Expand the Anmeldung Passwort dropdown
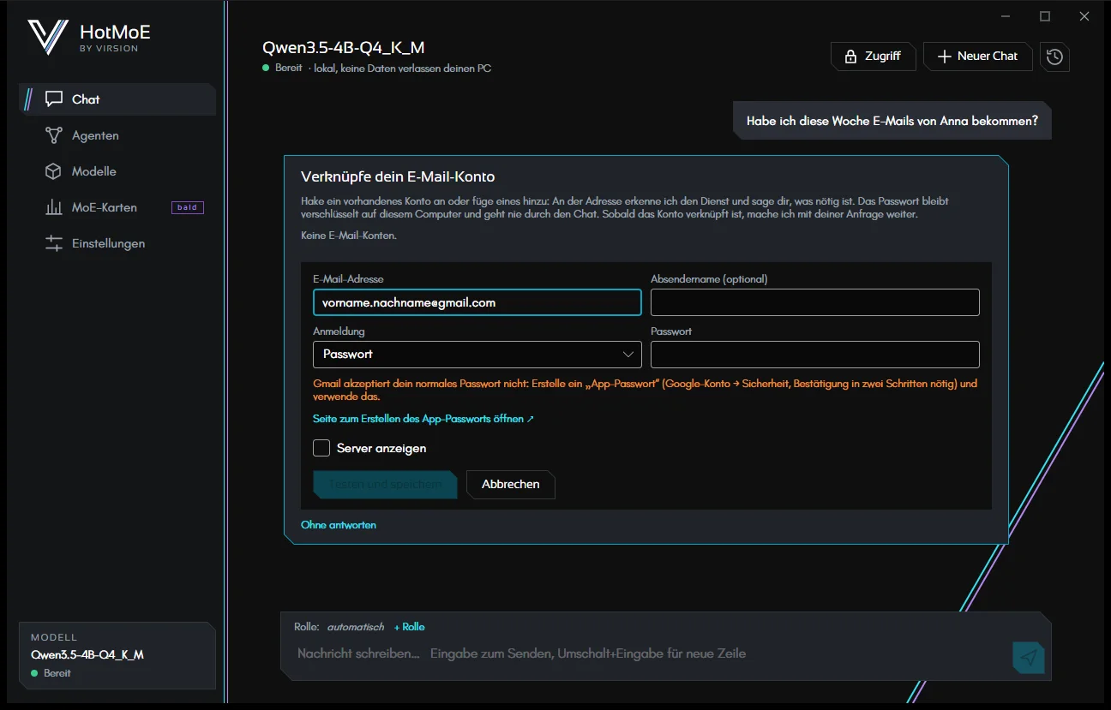Viewport: 1111px width, 710px height. click(x=477, y=354)
